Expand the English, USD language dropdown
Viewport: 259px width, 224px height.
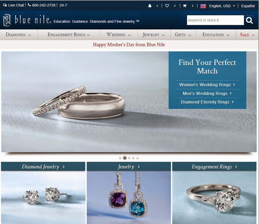pos(222,6)
